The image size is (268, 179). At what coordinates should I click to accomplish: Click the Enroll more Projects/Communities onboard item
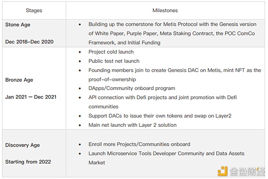pos(139,144)
